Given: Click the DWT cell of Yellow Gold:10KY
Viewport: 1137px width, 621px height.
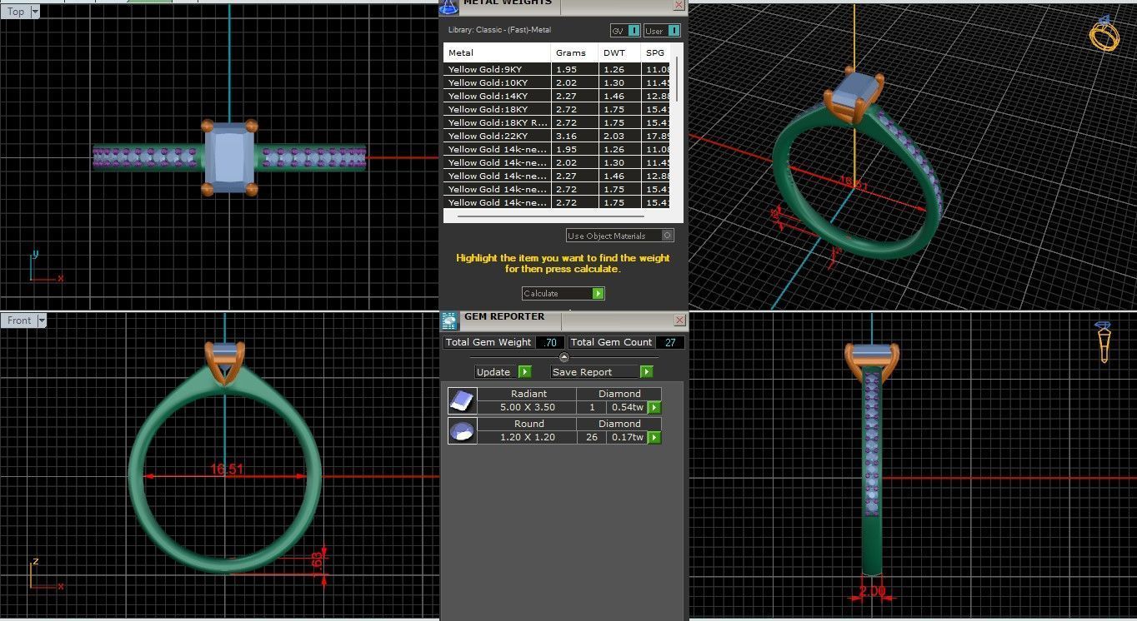Looking at the screenshot, I should pyautogui.click(x=619, y=82).
